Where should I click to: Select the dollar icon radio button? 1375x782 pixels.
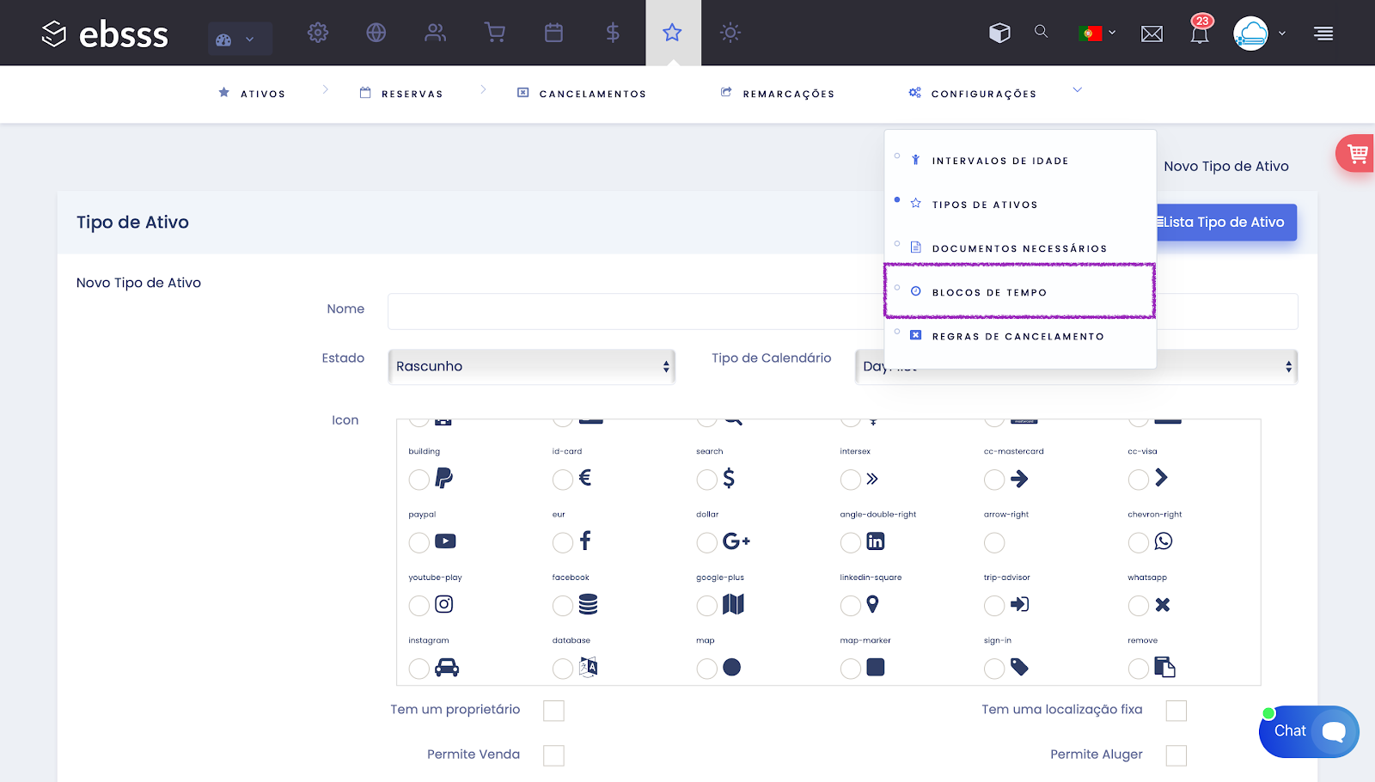707,480
